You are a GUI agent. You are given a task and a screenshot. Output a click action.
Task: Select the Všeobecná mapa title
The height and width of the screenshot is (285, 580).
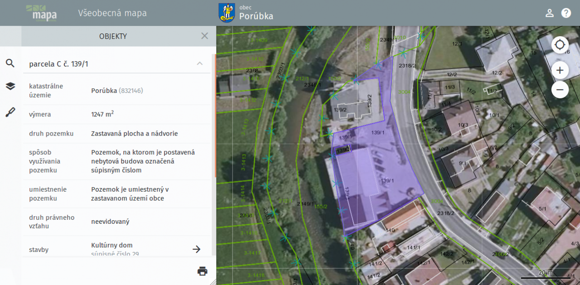click(x=112, y=13)
